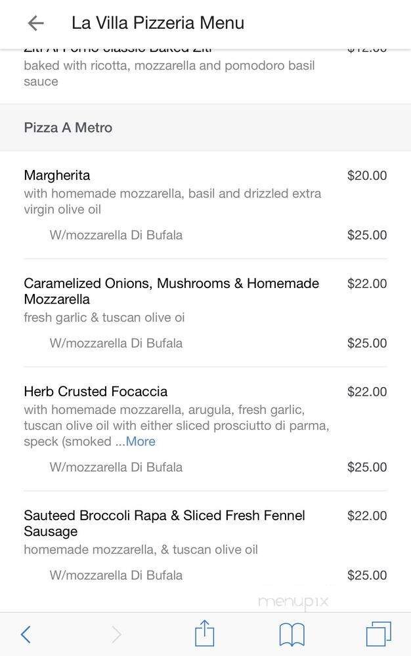Screen dimensions: 411x656
Task: Tap the forward navigation chevron
Action: pos(116,634)
